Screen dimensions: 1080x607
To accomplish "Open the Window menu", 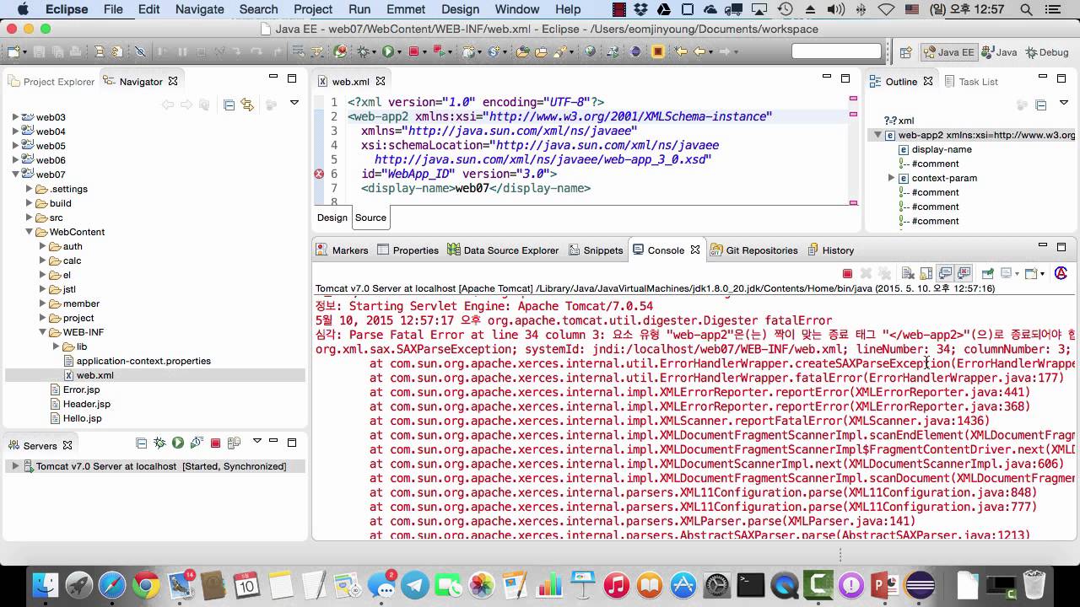I will pyautogui.click(x=517, y=9).
